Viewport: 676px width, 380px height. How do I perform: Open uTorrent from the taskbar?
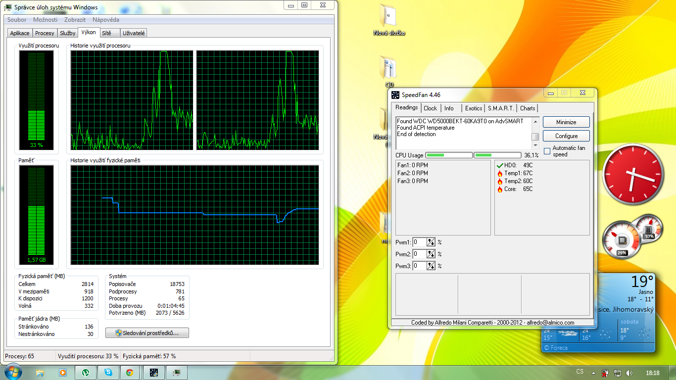pyautogui.click(x=85, y=373)
